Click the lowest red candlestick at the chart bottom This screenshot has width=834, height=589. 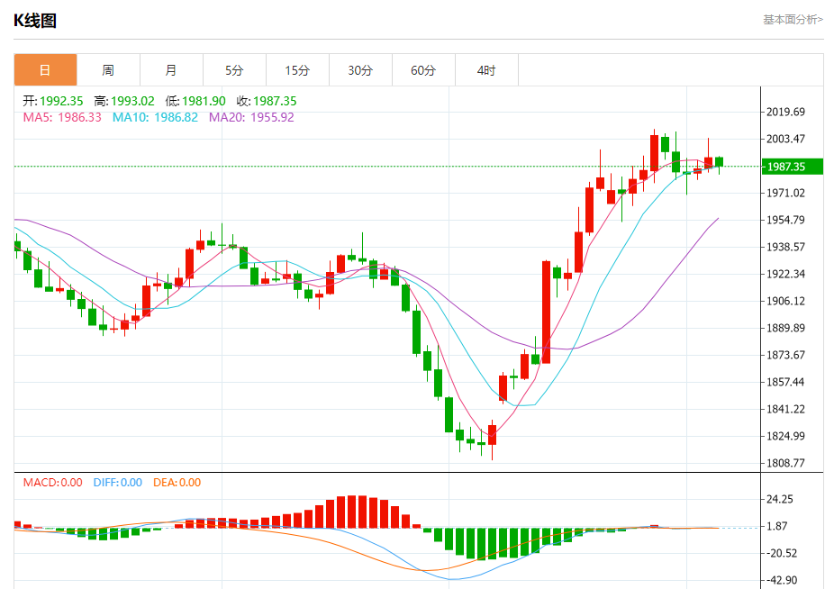pyautogui.click(x=492, y=435)
